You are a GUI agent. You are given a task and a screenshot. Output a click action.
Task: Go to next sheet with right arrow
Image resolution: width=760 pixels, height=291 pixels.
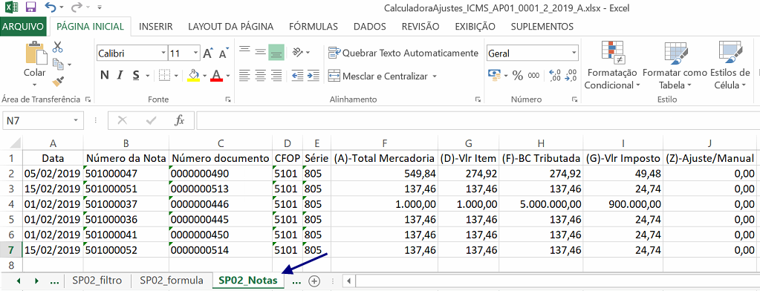[36, 281]
